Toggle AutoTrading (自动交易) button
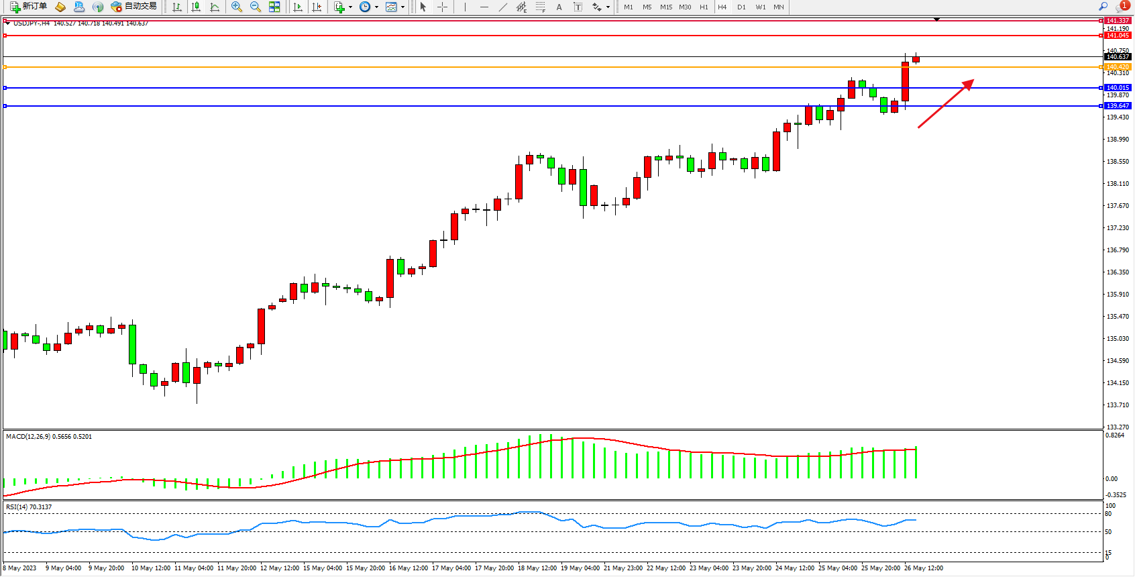This screenshot has width=1135, height=577. (133, 7)
